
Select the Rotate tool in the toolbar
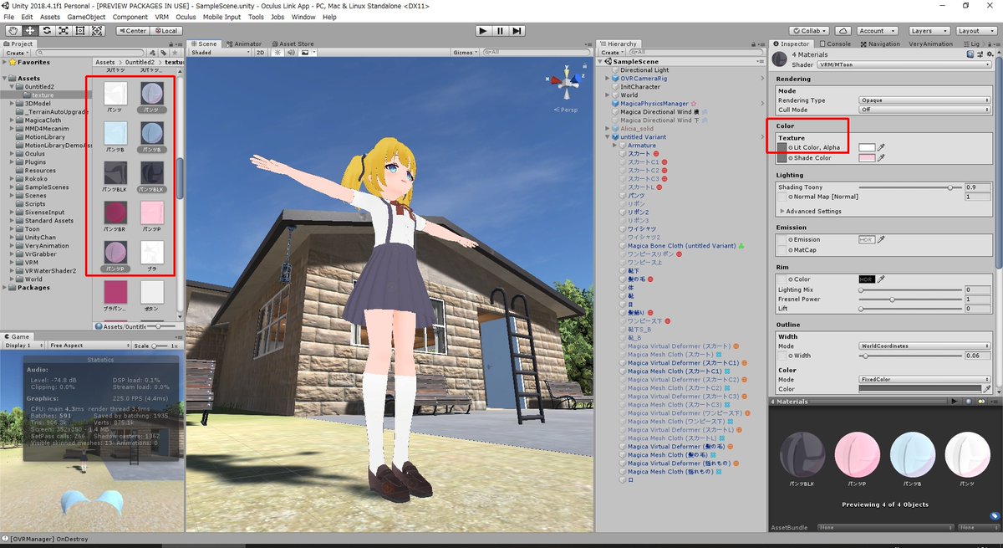click(48, 31)
